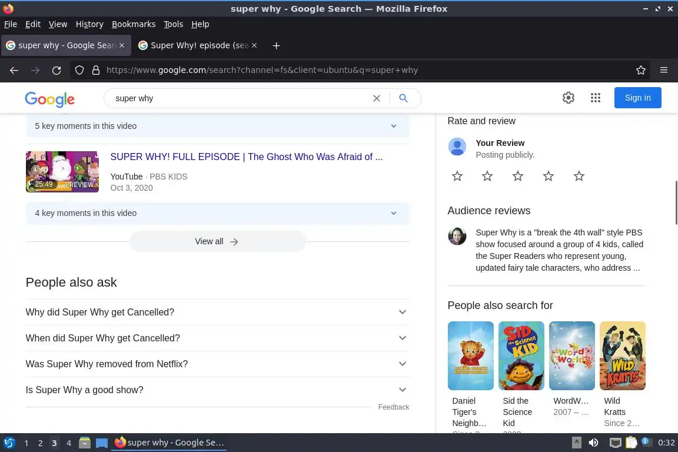Click the 'Your Review' profile avatar

coord(457,147)
